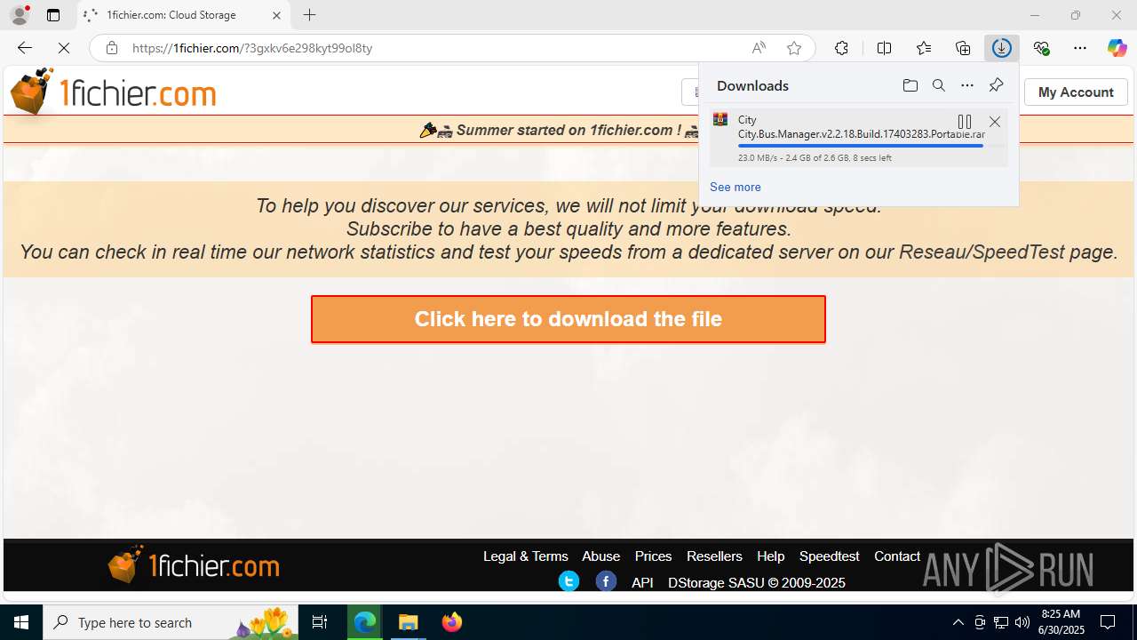This screenshot has height=640, width=1137.
Task: Open the Help footer link
Action: (770, 556)
